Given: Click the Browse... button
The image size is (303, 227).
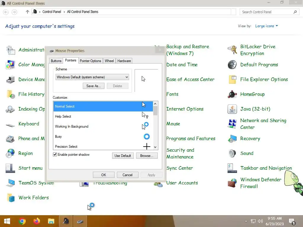Looking at the screenshot, I should [x=147, y=155].
